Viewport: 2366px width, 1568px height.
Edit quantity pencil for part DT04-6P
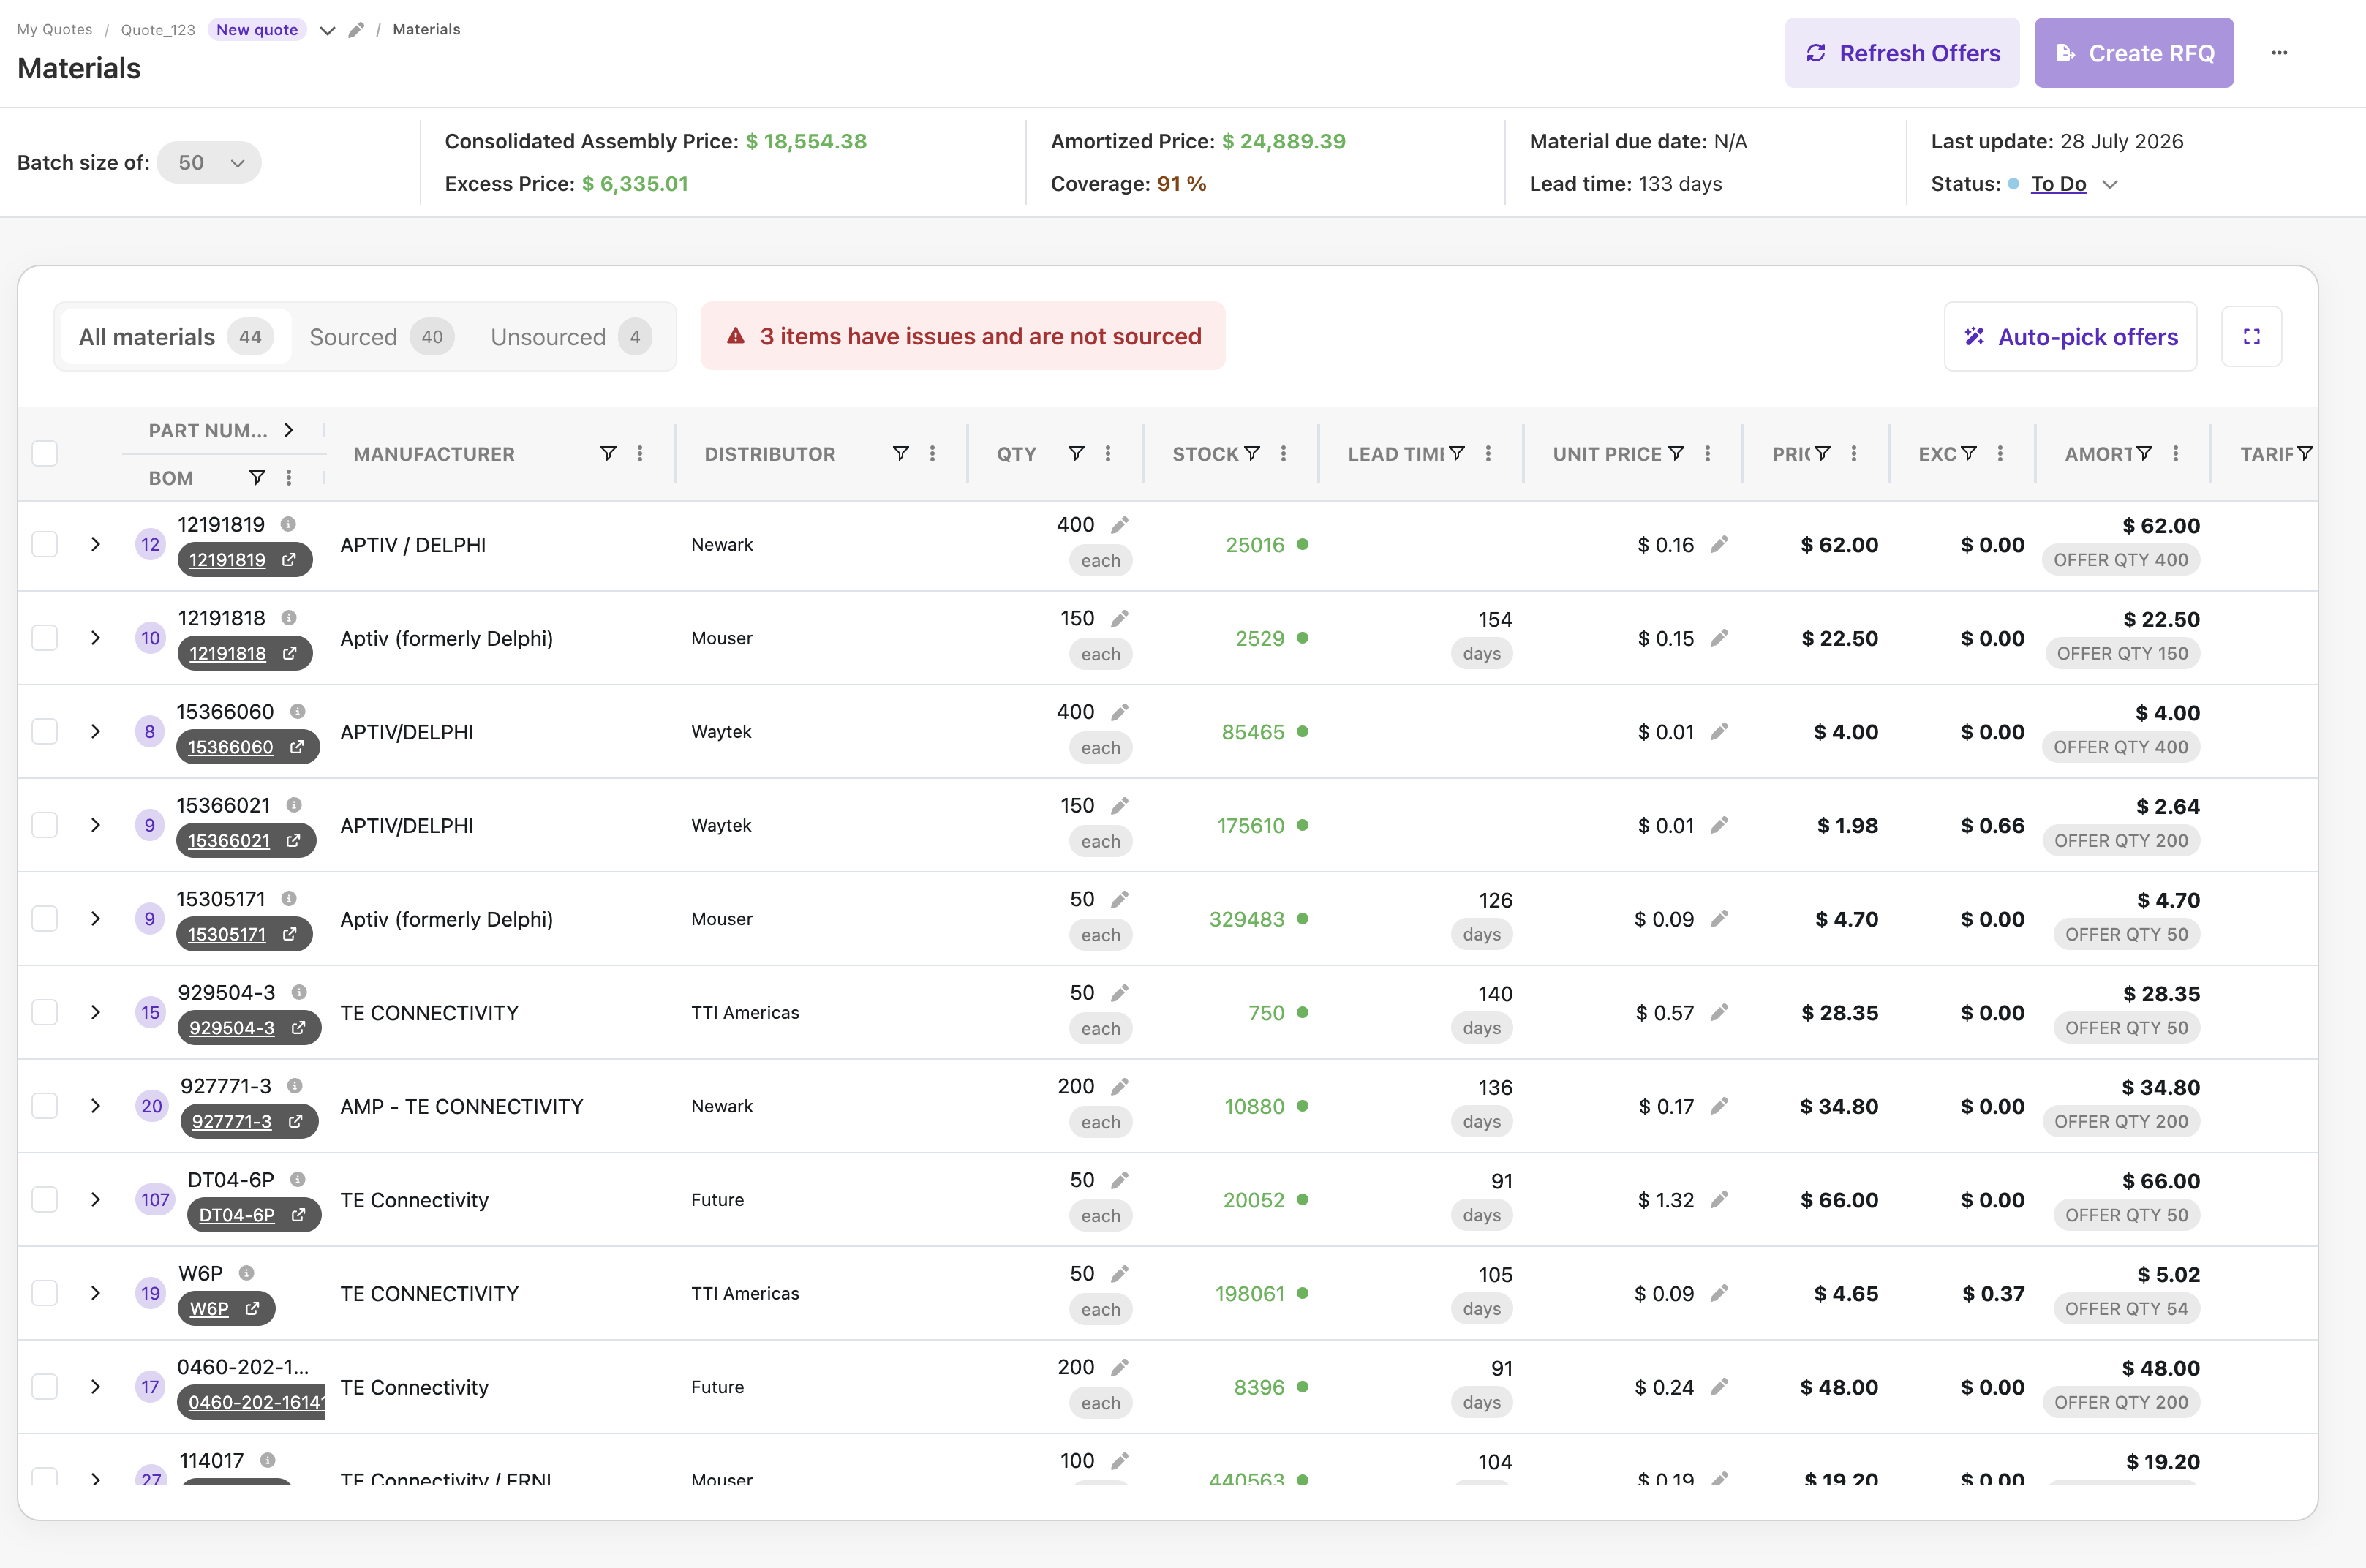point(1120,1180)
